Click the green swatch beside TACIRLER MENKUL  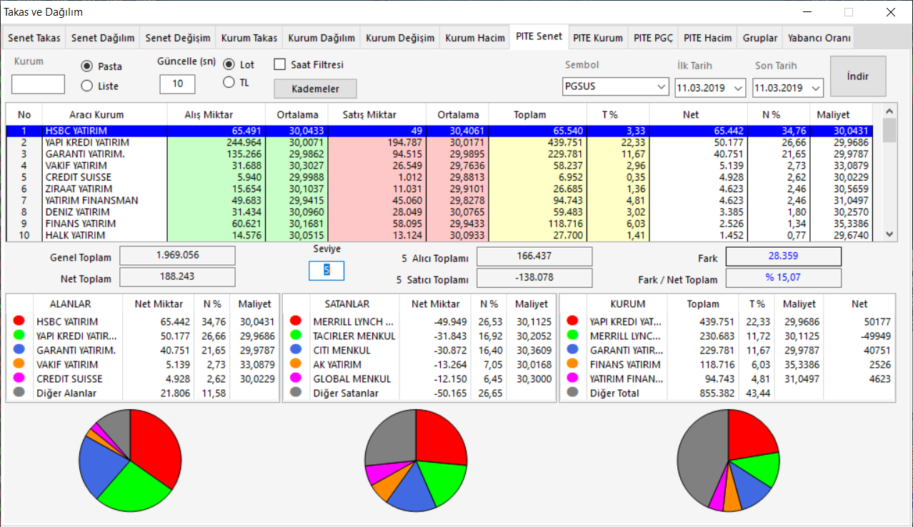(296, 336)
